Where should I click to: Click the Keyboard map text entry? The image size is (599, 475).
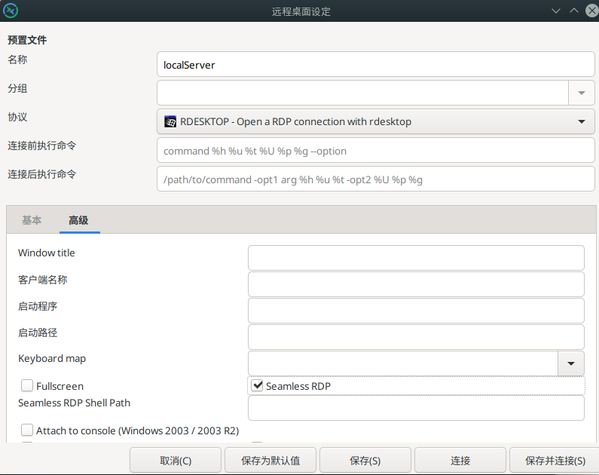click(x=403, y=363)
